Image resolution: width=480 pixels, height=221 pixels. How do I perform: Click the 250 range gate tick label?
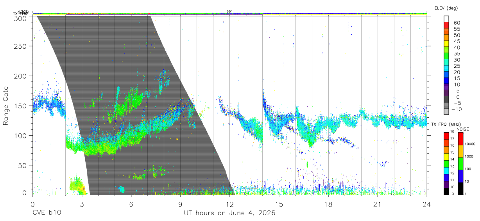(x=20, y=46)
